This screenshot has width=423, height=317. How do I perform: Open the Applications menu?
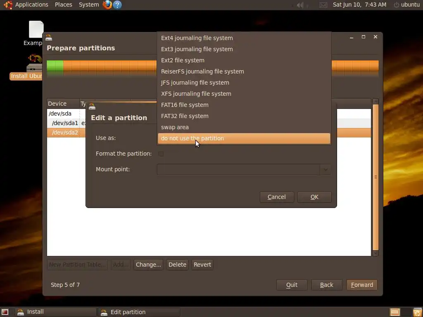tap(31, 5)
